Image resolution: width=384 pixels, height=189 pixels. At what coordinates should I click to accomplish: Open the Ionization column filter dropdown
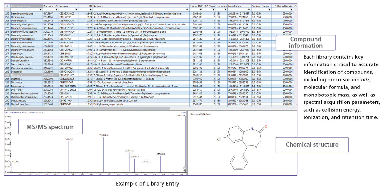[x=225, y=10]
